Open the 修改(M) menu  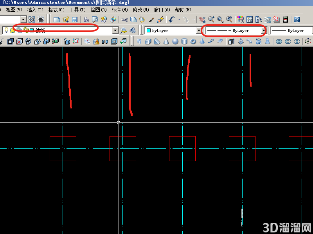click(141, 10)
